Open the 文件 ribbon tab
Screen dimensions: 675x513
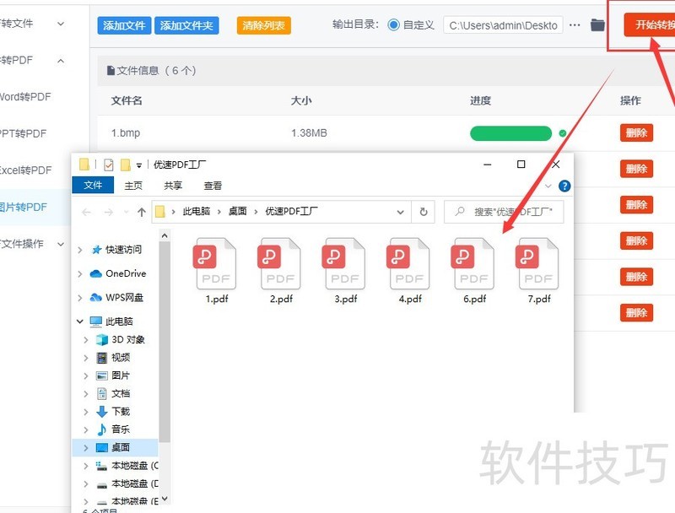point(93,186)
